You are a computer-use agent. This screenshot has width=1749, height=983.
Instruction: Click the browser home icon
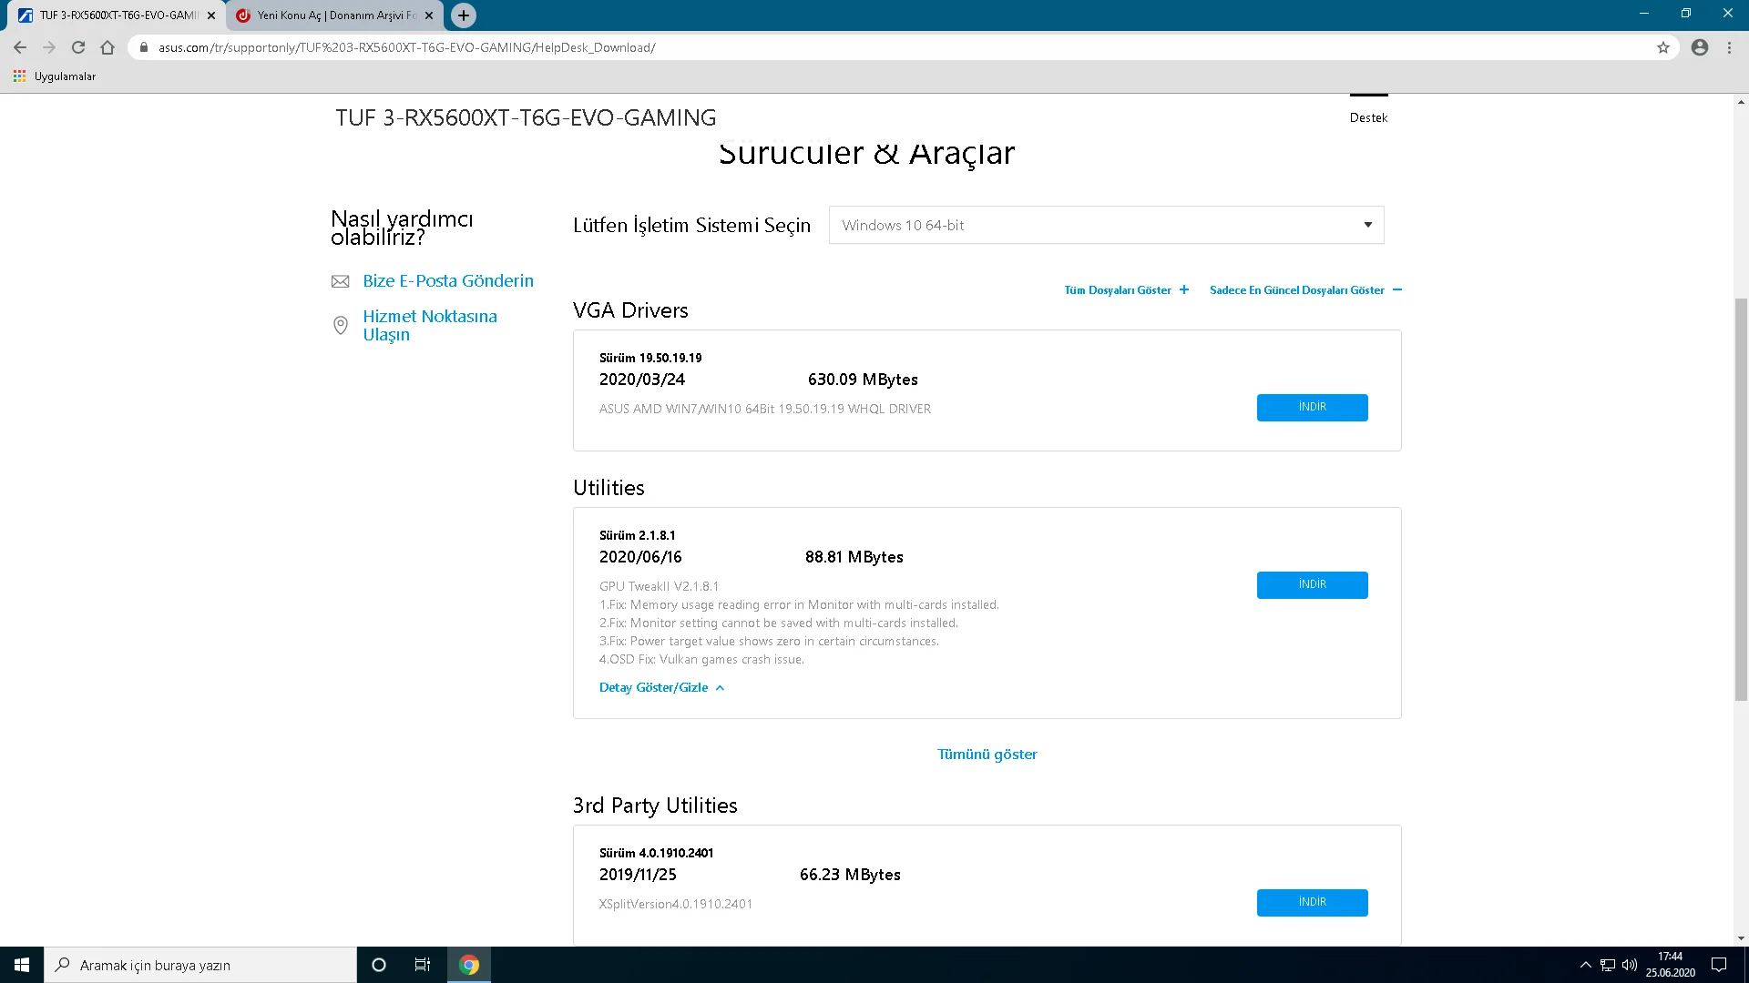pyautogui.click(x=107, y=47)
